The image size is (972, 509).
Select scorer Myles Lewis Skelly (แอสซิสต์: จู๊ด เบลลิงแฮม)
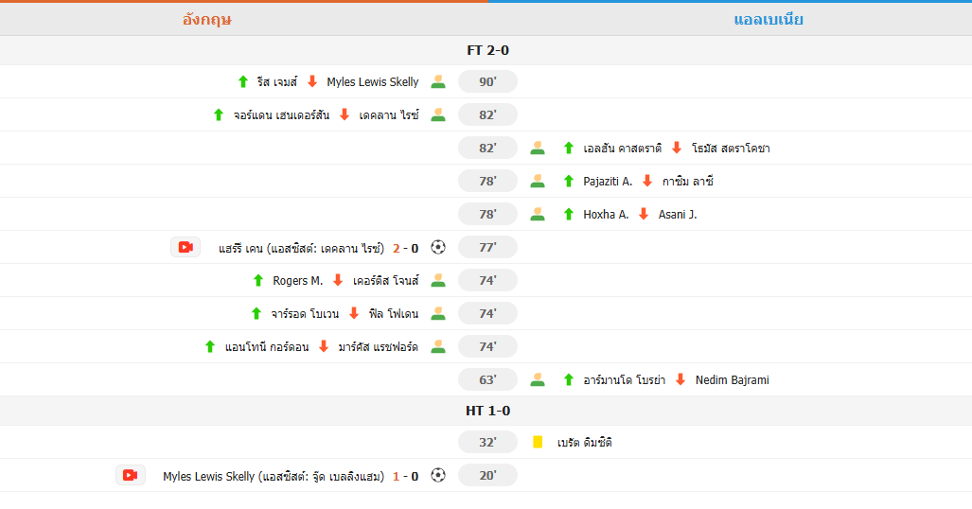[274, 476]
